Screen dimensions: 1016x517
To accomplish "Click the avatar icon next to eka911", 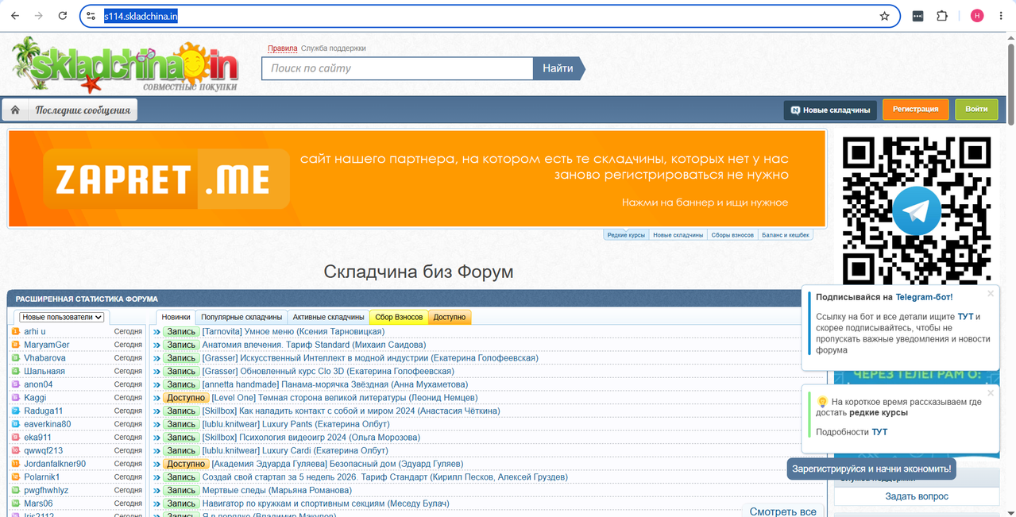I will (x=16, y=438).
